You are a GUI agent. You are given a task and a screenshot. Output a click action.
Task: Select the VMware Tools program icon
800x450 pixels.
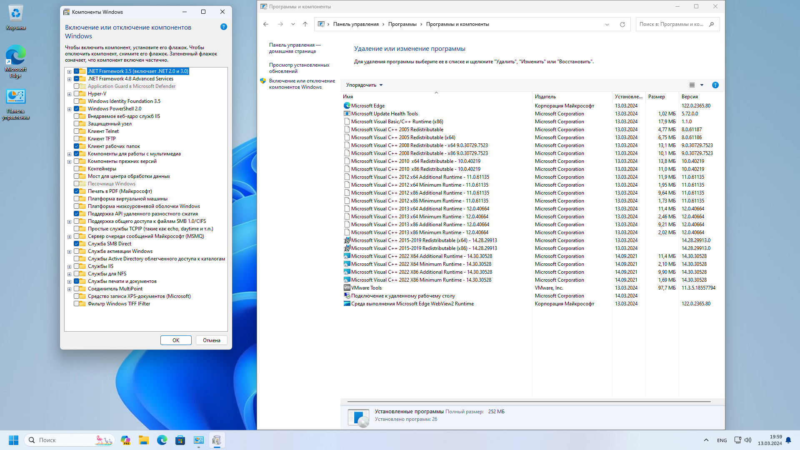[x=347, y=288]
